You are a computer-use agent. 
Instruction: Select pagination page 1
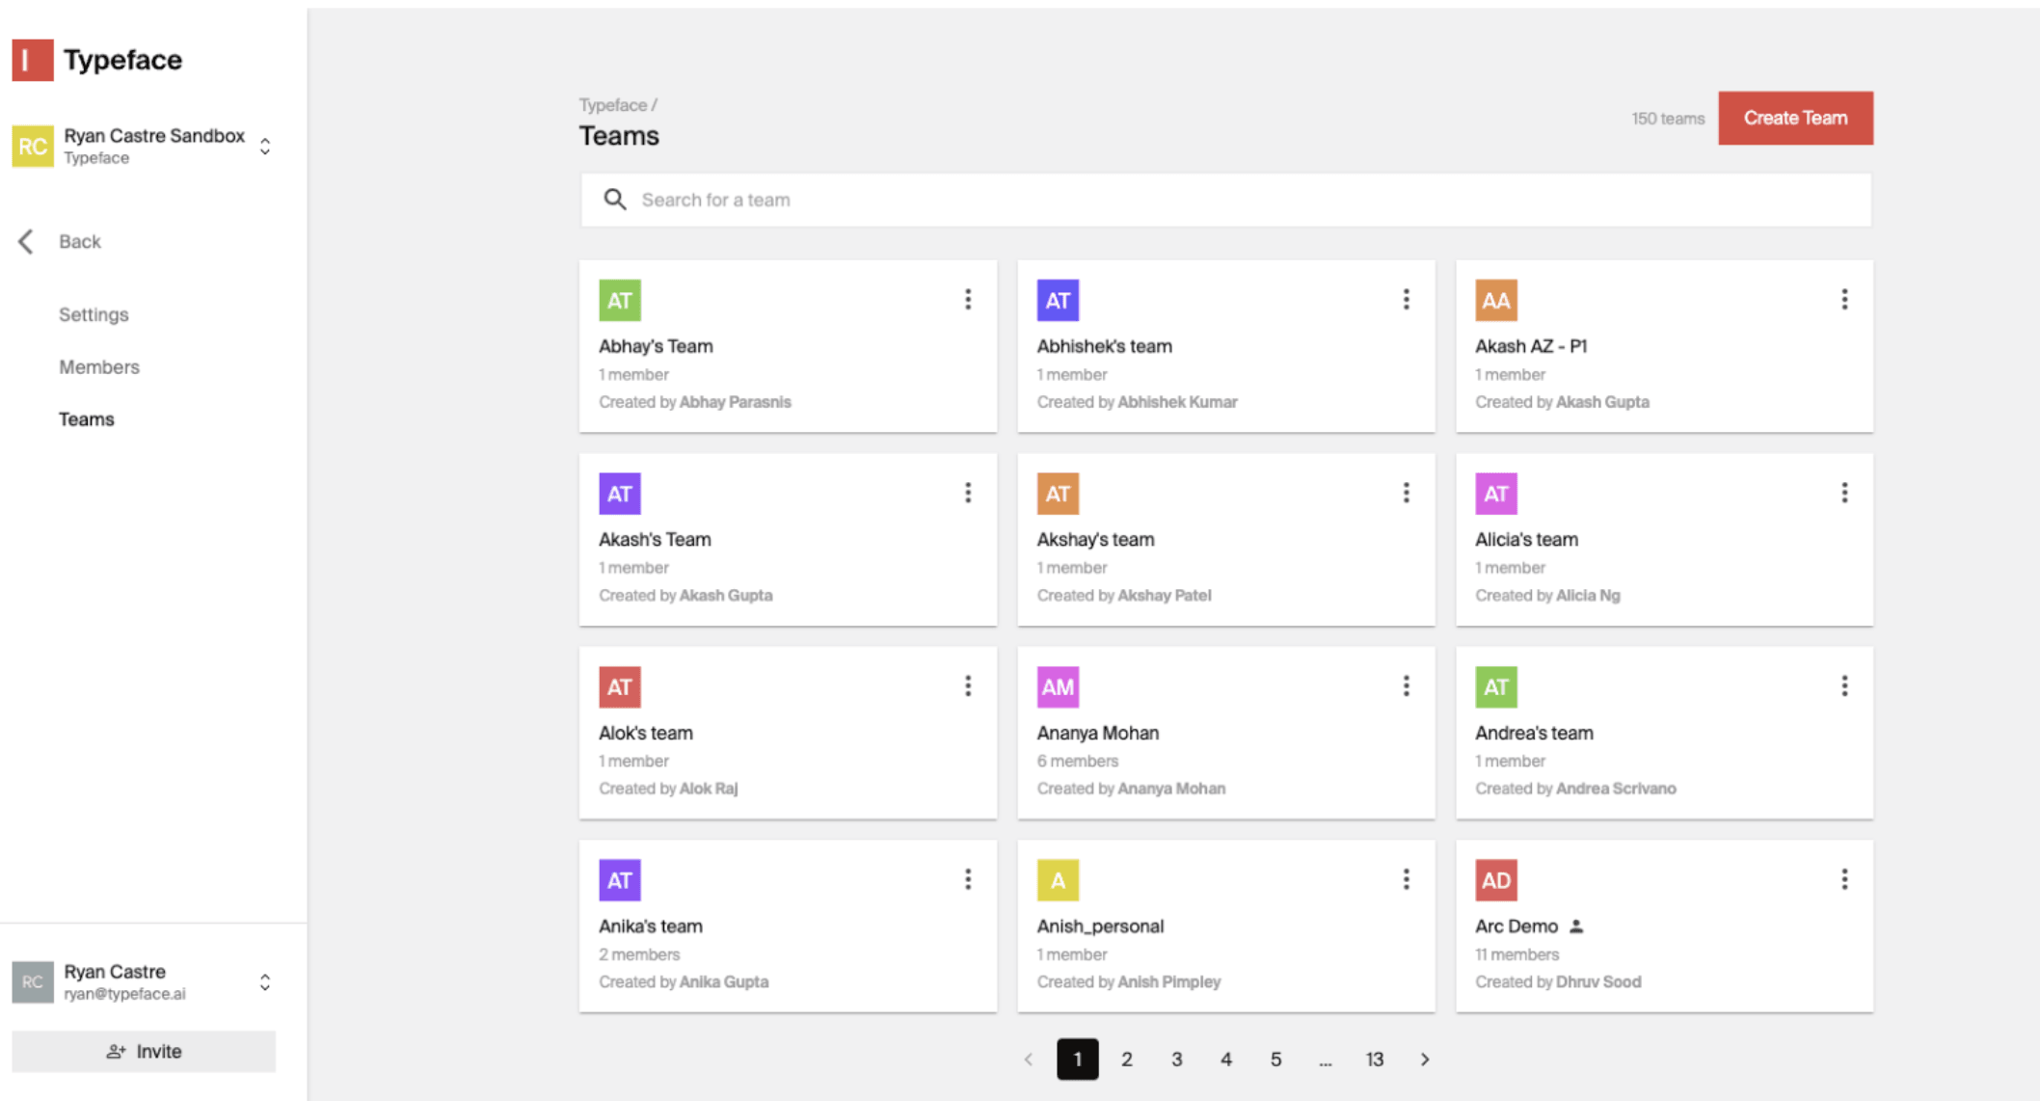pos(1078,1060)
